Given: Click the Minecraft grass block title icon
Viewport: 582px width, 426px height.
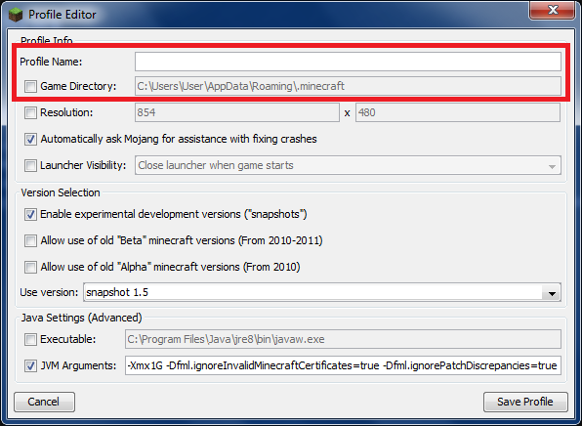Looking at the screenshot, I should coord(16,15).
